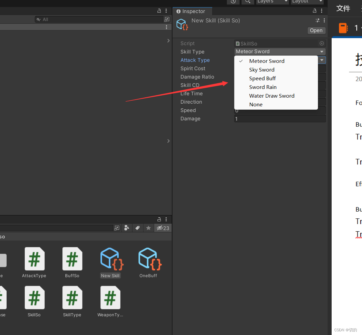Toggle the Hierarchy panel lock icon
The height and width of the screenshot is (335, 362).
coord(159,11)
